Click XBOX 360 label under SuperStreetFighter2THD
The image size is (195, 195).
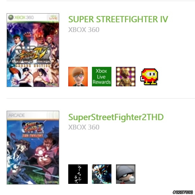(84, 127)
